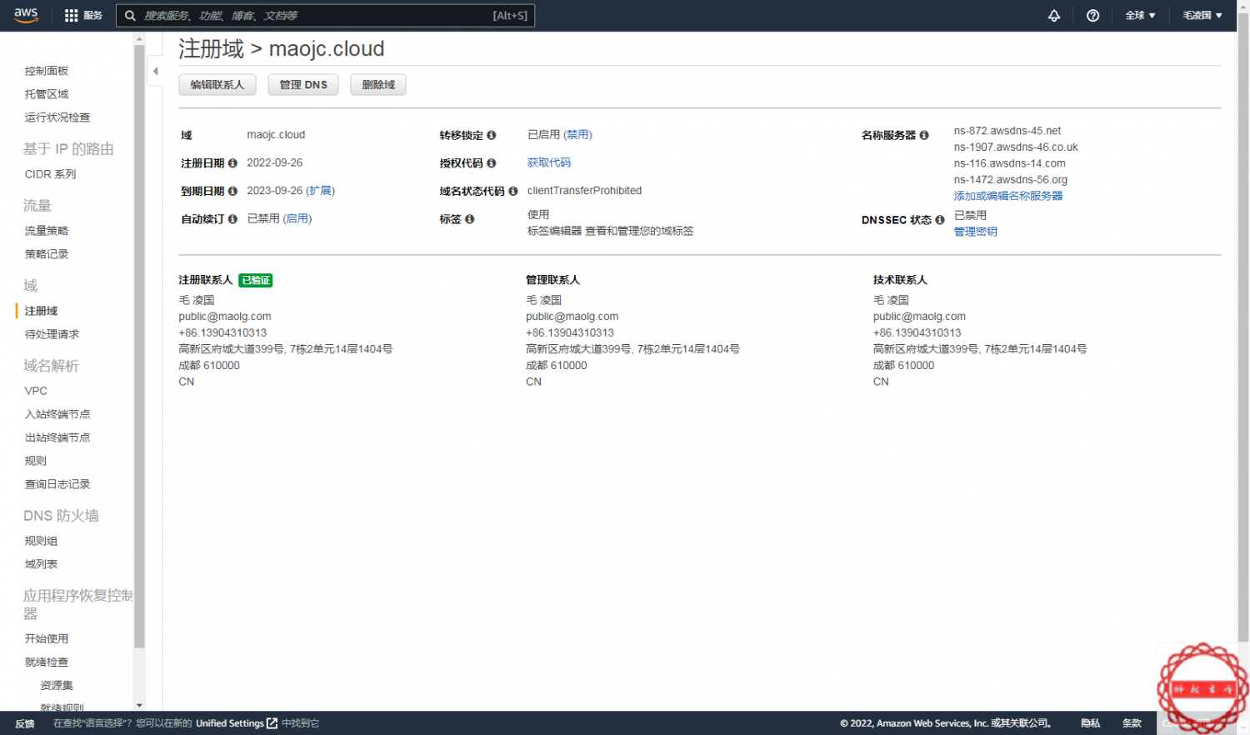Image resolution: width=1250 pixels, height=735 pixels.
Task: Show info for 名称服务器
Action: click(924, 135)
